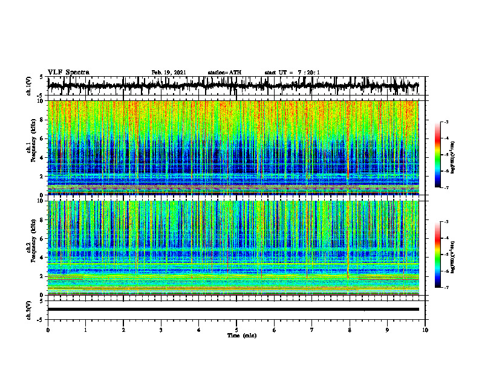The height and width of the screenshot is (370, 479).
Task: Click the "station=ATH" header label
Action: 224,73
